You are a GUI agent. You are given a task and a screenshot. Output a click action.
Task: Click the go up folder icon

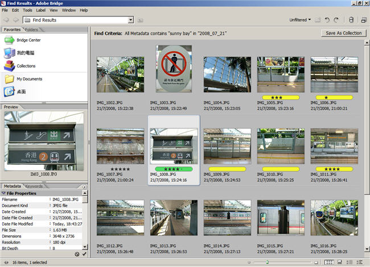[x=139, y=20]
